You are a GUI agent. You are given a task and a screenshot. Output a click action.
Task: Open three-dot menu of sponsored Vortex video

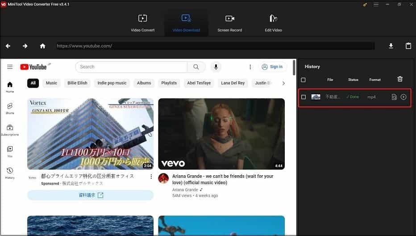151,177
